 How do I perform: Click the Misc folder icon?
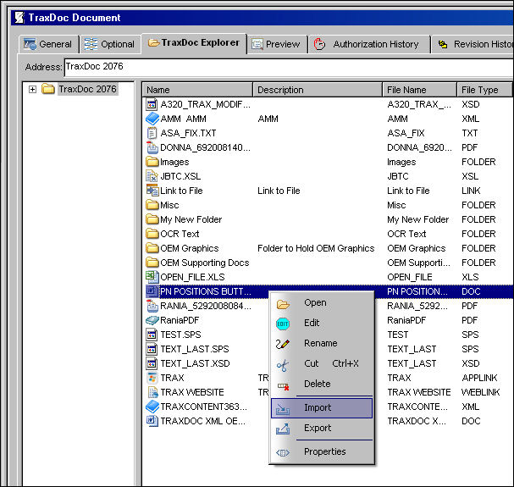pyautogui.click(x=152, y=205)
